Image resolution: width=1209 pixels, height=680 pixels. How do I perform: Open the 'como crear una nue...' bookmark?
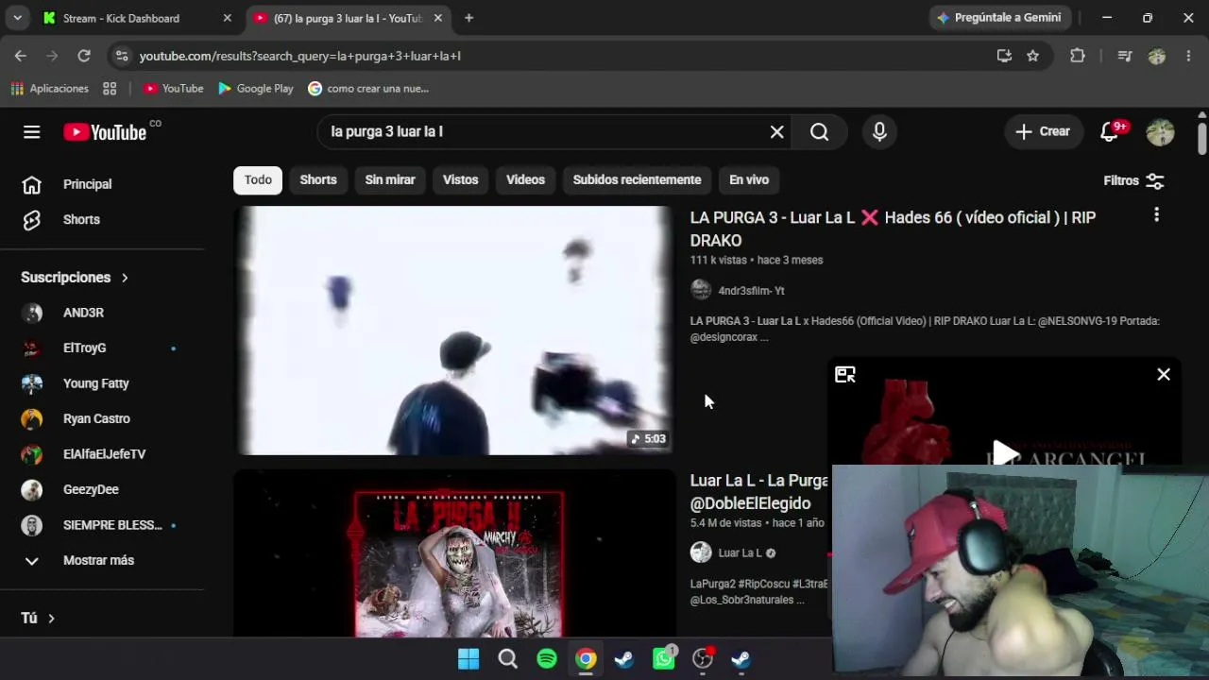(x=368, y=89)
